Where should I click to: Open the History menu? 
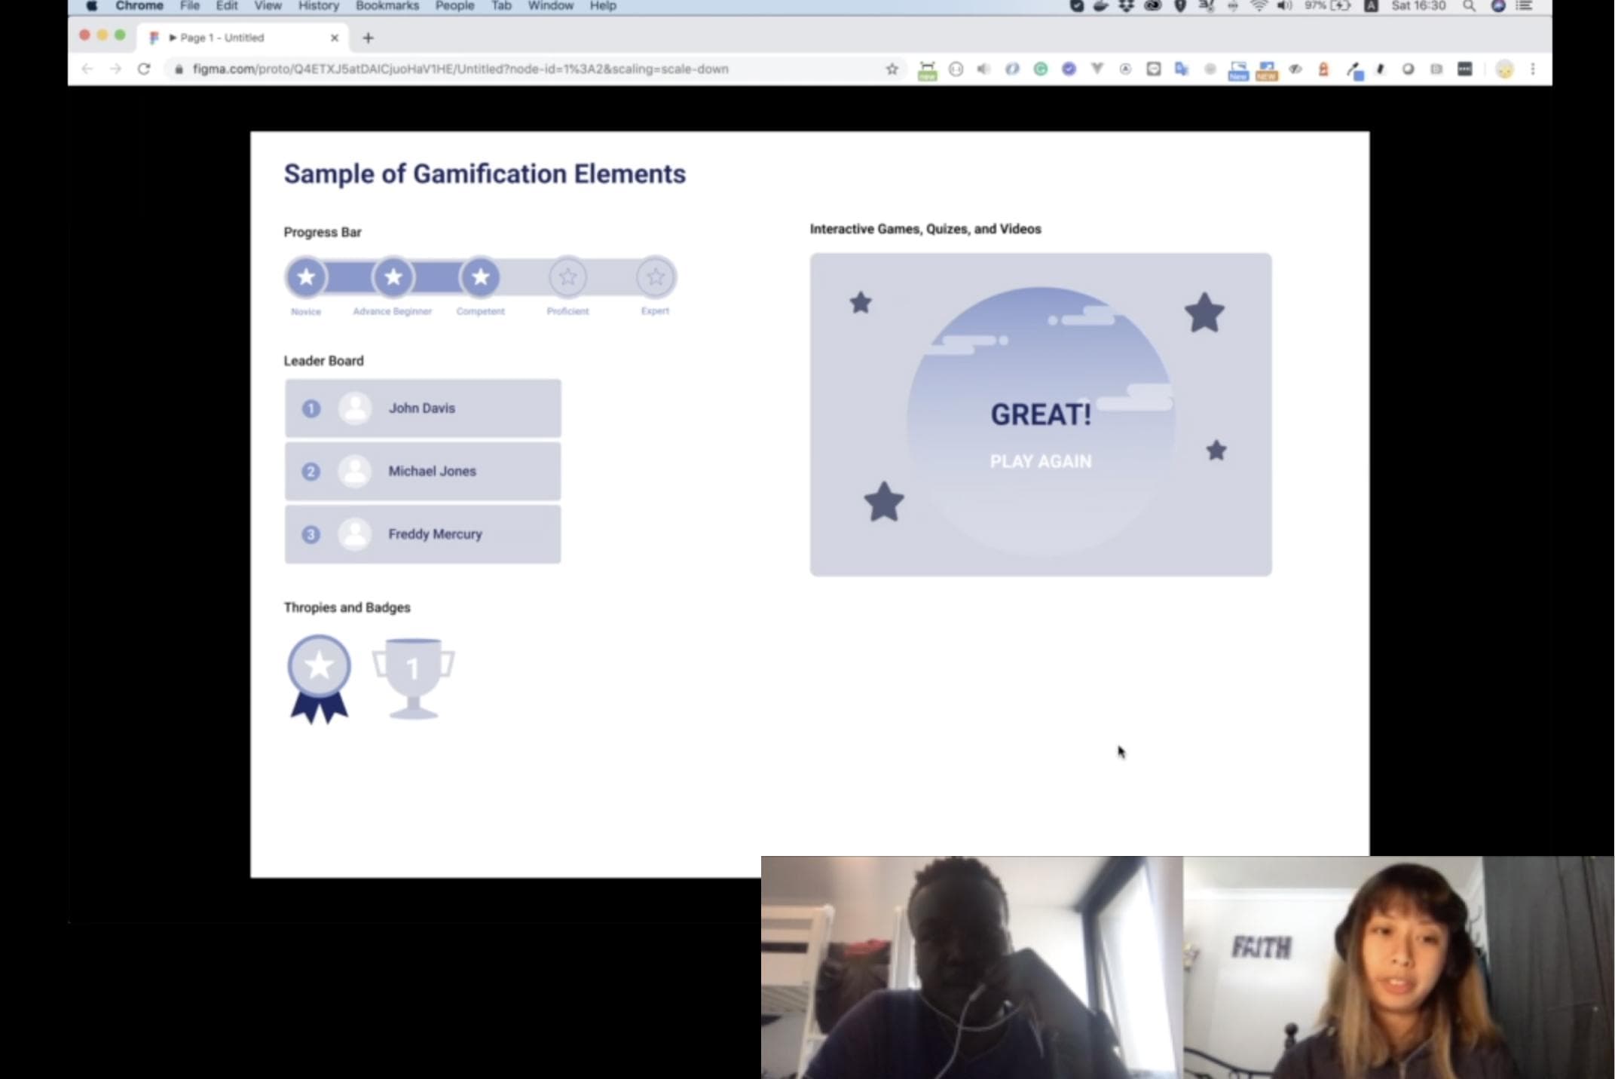tap(318, 6)
